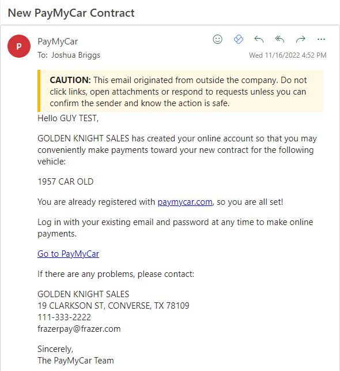Screen dimensions: 340x371
Task: Select the 1957 CAR OLD vehicle text
Action: [x=66, y=182]
